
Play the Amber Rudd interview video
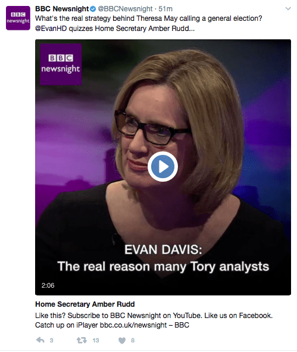tap(162, 166)
